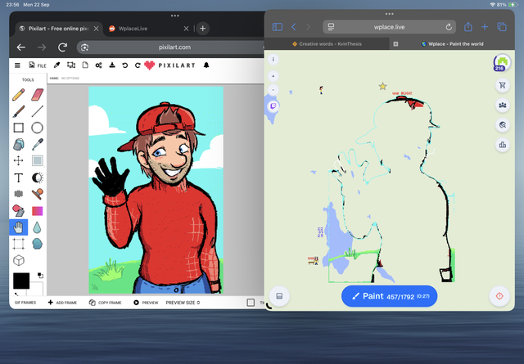Toggle the checkbox in frames bar
This screenshot has height=364, width=524.
pos(251,303)
